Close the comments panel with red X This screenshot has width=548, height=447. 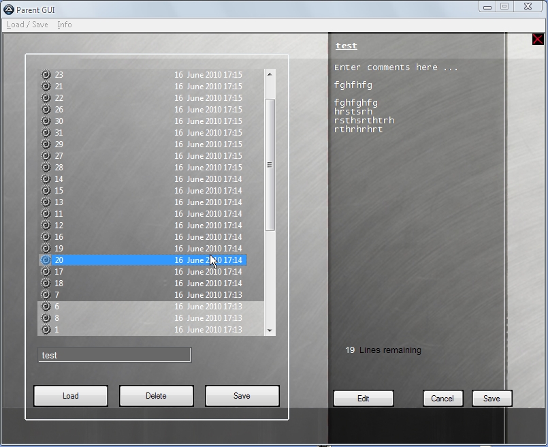538,40
